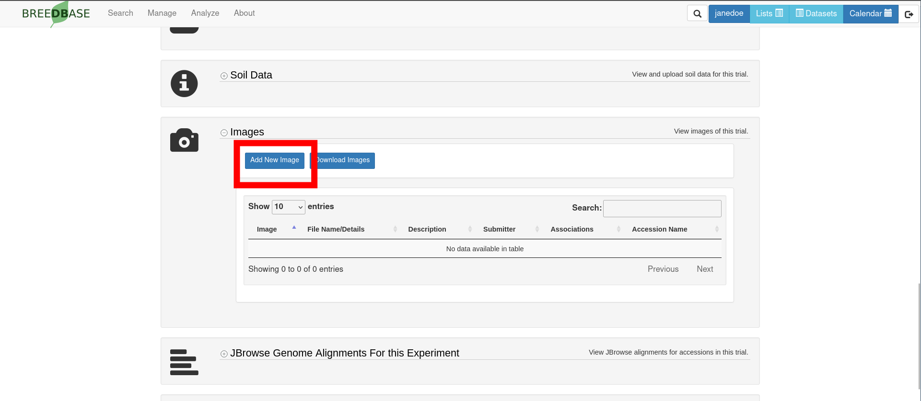Click the camera icon beside Images
921x401 pixels.
[x=184, y=140]
